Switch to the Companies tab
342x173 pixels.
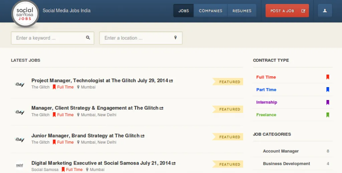210,10
